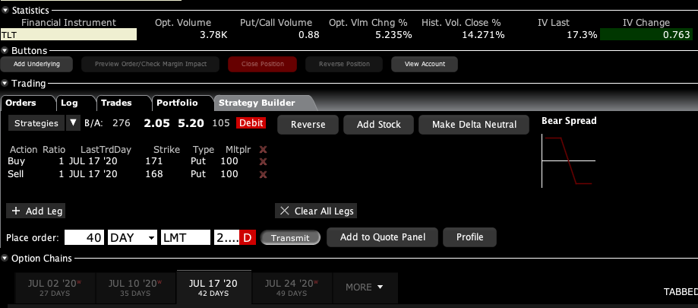Open the Strategies dropdown arrow
Screen dimensions: 698x308
click(x=73, y=122)
